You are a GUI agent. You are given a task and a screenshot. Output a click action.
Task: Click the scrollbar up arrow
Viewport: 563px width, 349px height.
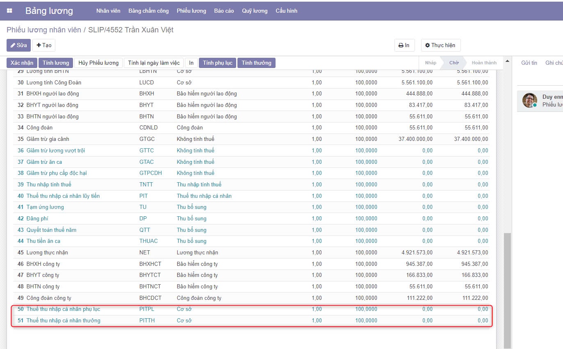pos(508,61)
